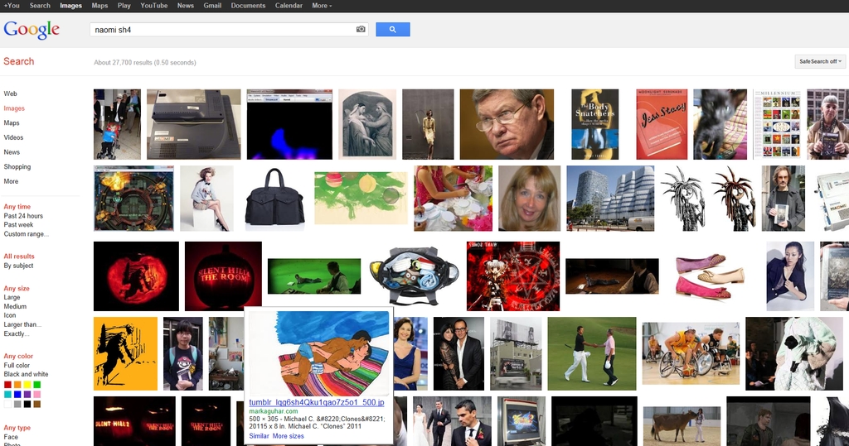
Task: Pick the white color swatch
Action: 7,405
